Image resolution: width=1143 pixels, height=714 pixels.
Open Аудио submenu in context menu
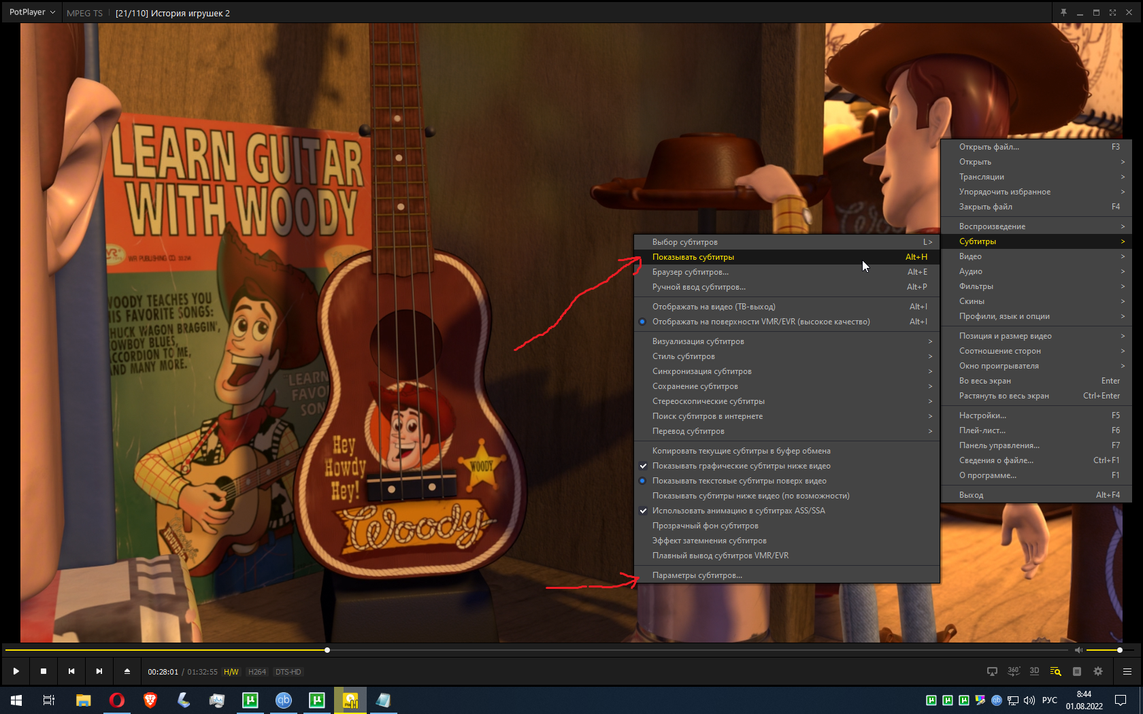[1036, 271]
